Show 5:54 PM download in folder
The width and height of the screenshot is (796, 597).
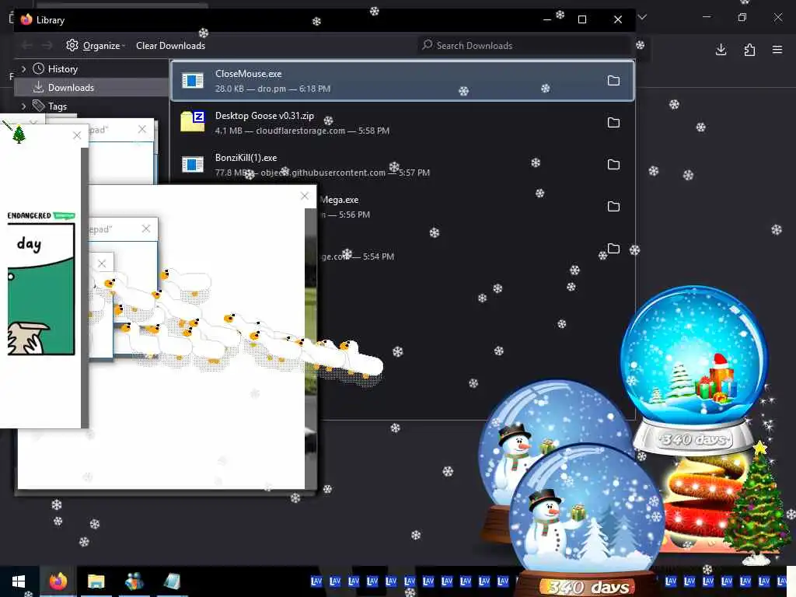click(x=613, y=248)
